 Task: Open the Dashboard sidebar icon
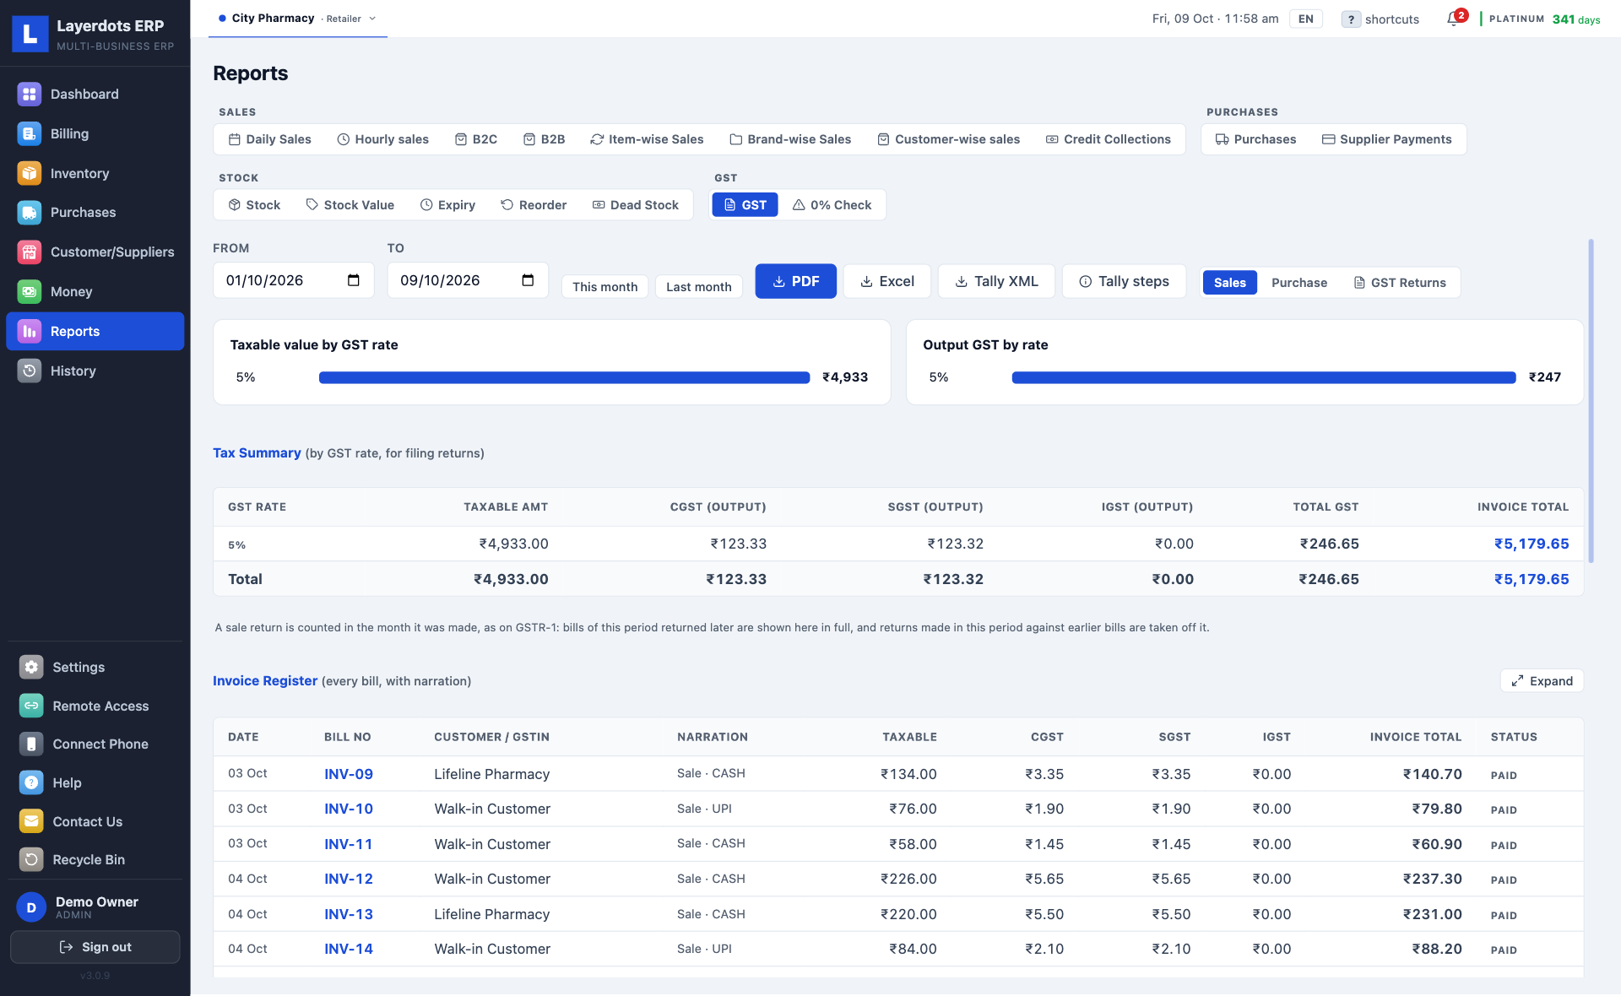[30, 95]
